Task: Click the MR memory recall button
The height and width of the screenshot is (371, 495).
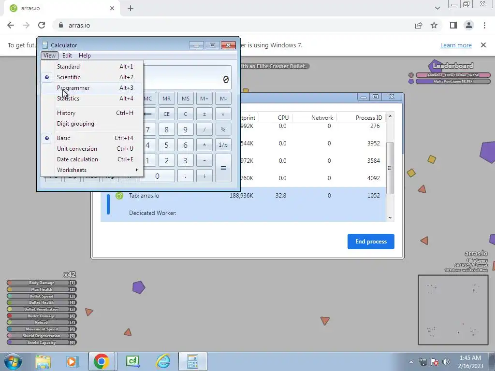Action: tap(167, 99)
